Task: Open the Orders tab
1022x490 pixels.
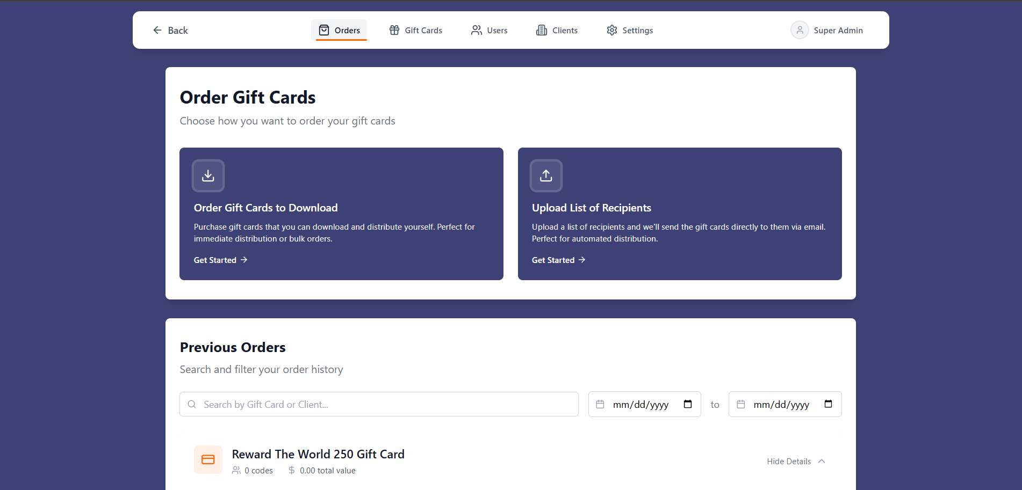Action: [339, 31]
